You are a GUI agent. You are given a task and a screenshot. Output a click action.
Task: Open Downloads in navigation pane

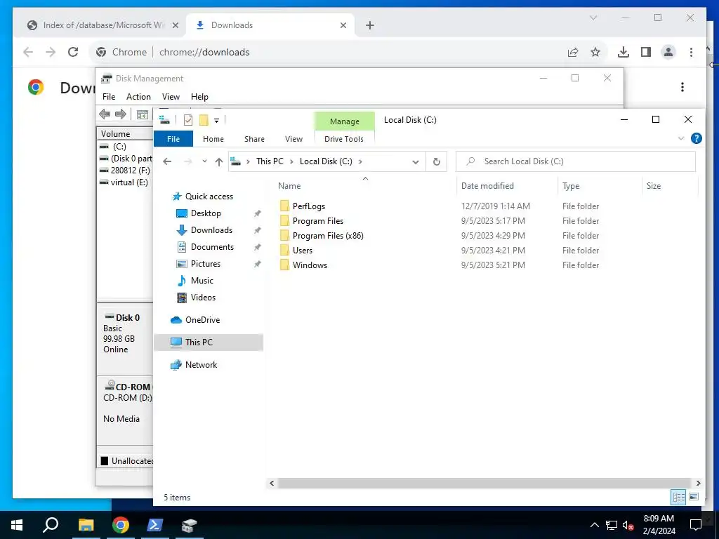point(211,230)
